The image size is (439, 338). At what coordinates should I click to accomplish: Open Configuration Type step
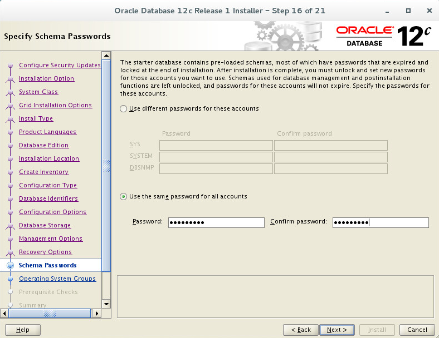click(48, 185)
